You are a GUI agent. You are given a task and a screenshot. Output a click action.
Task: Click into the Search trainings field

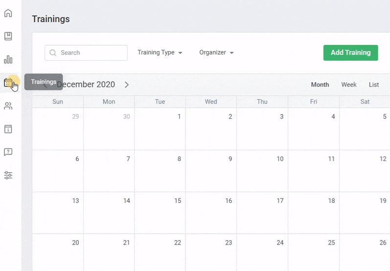point(91,53)
